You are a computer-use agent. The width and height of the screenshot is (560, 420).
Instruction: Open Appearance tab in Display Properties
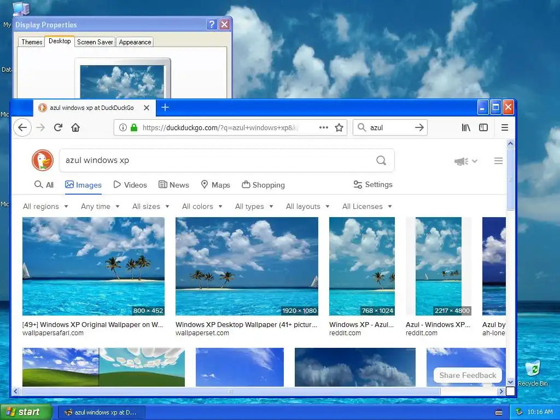pyautogui.click(x=135, y=42)
